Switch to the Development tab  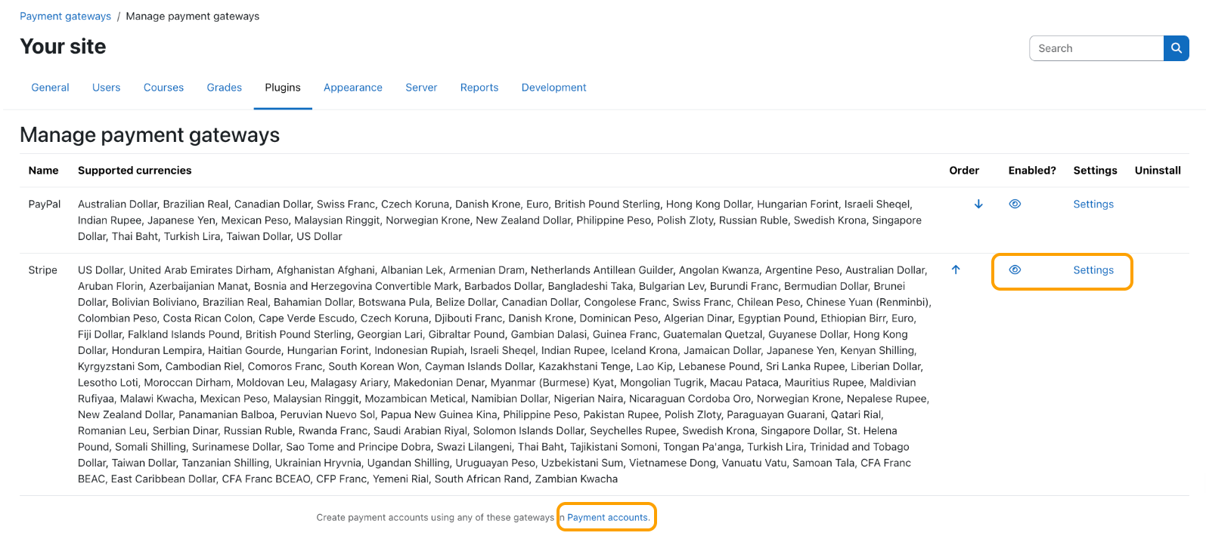(554, 88)
